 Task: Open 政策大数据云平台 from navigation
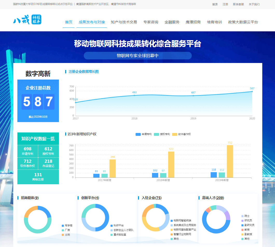(243, 22)
